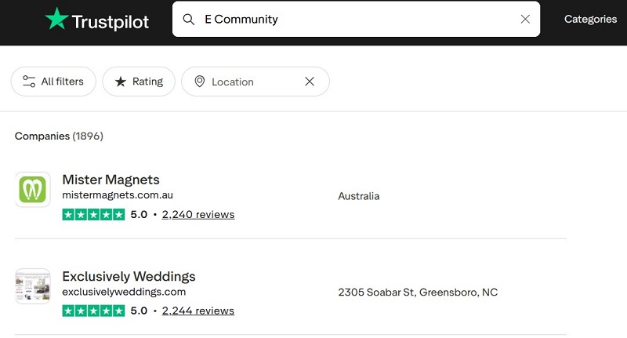Open Mister Magnets 2,240 reviews link
The image size is (627, 338).
coord(198,215)
